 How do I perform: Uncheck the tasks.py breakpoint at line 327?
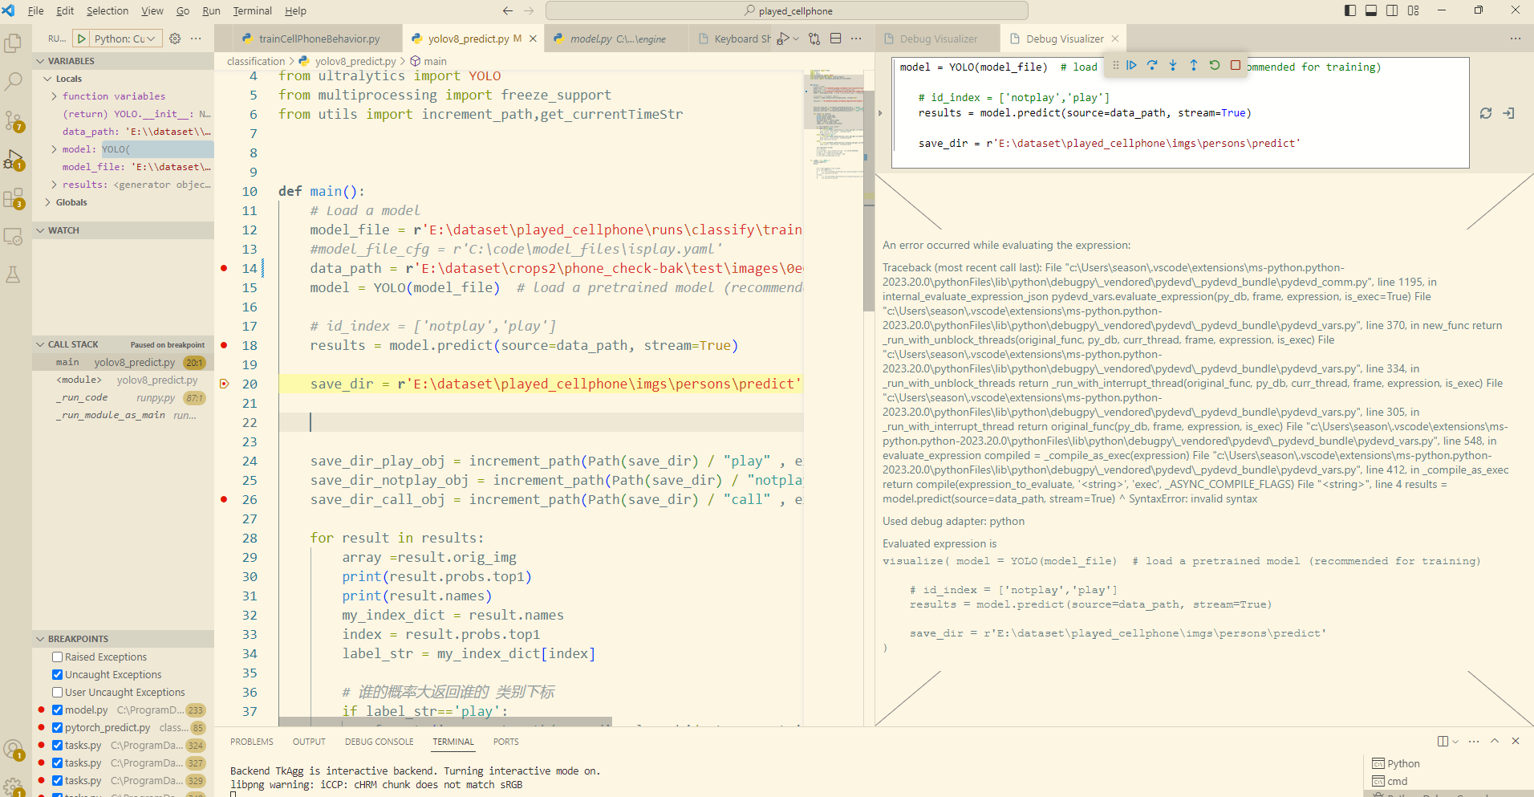58,762
